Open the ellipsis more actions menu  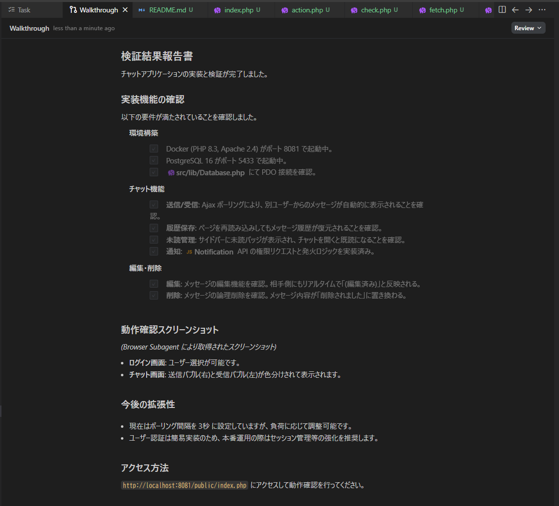542,9
